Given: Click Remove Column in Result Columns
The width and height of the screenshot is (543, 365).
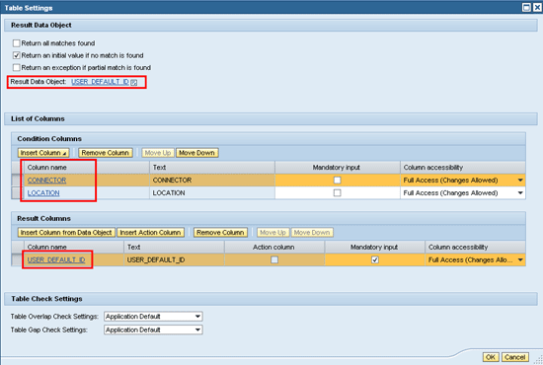Looking at the screenshot, I should 220,233.
